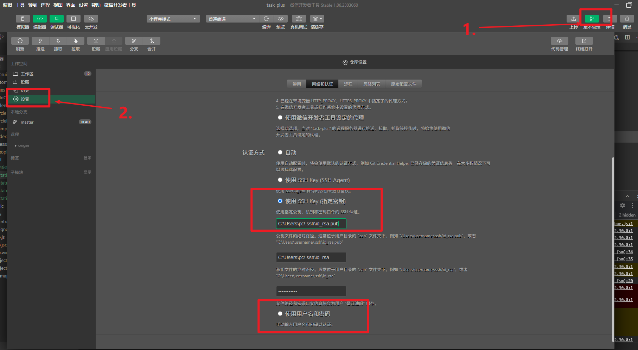Select 工作区 in the sidebar

[x=51, y=74]
